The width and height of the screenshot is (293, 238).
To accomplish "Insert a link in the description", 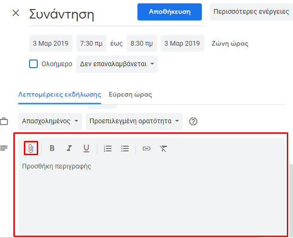I will [146, 149].
